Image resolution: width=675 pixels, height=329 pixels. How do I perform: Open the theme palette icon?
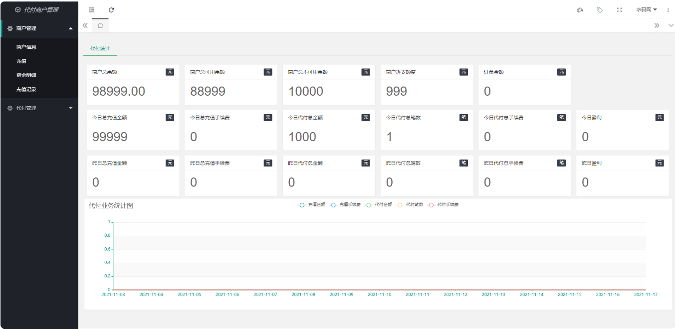pyautogui.click(x=580, y=10)
